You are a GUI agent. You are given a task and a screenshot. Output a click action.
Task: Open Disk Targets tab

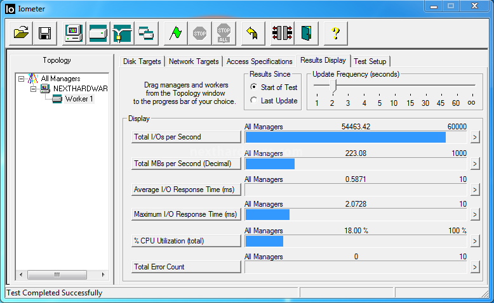[142, 61]
